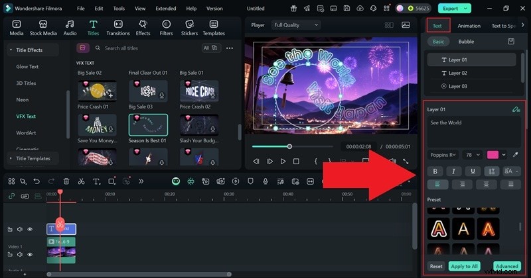531x278 pixels.
Task: Open fullscreen preview icon in player
Action: pyautogui.click(x=406, y=162)
